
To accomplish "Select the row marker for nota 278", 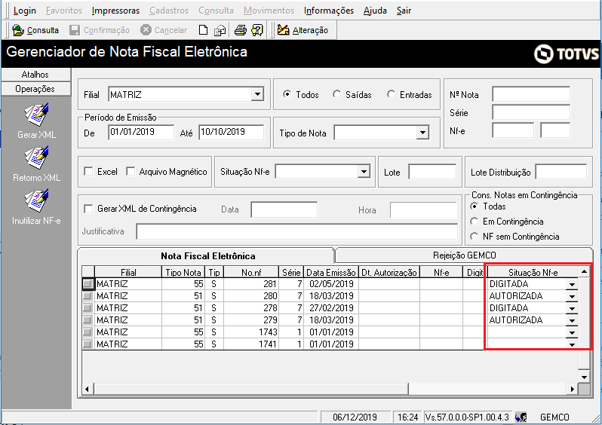I will [x=88, y=307].
